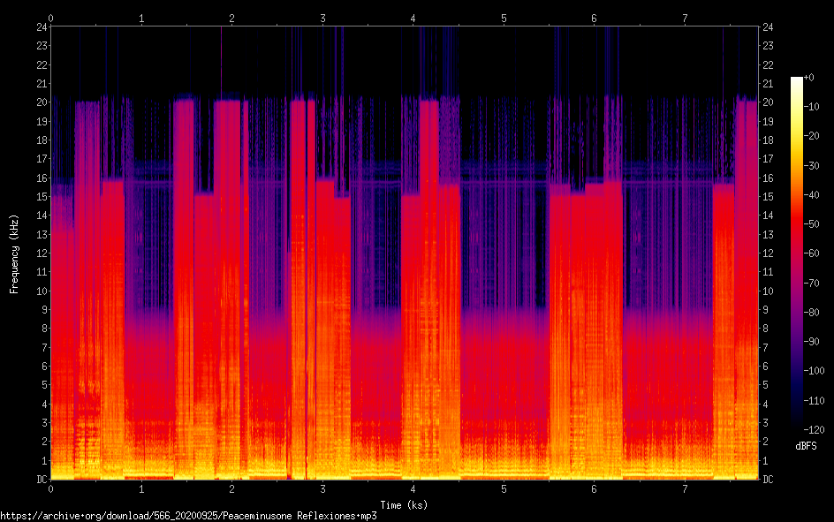Click the "-100" color scale label
Screen dimensions: 834x522
click(814, 371)
